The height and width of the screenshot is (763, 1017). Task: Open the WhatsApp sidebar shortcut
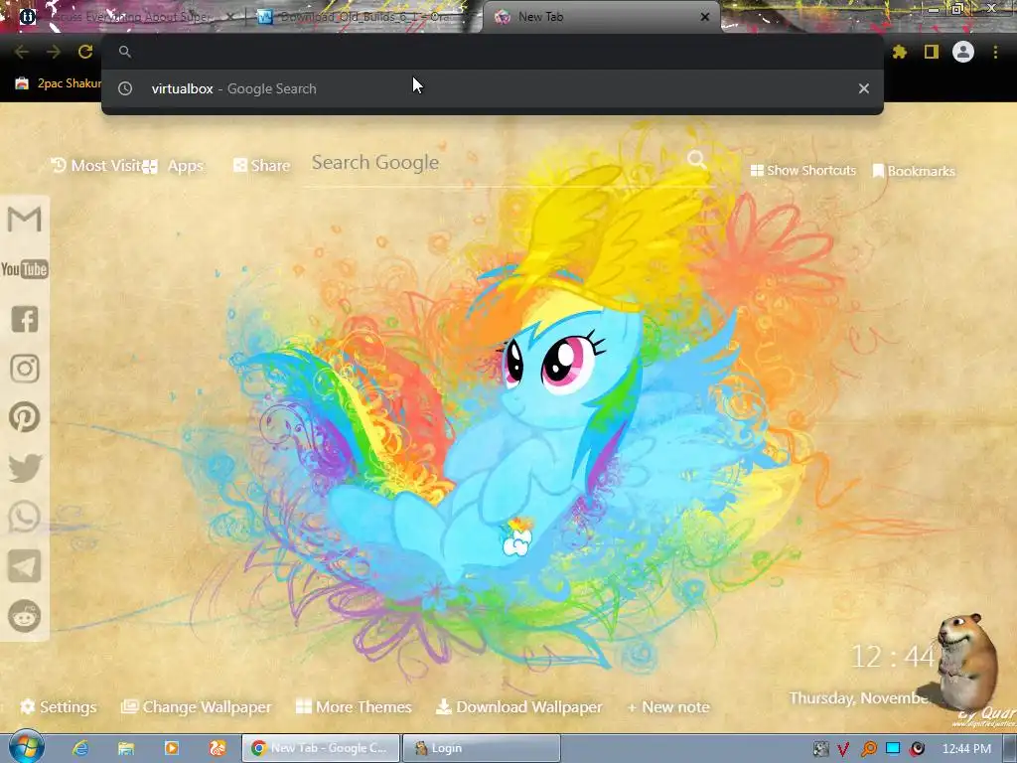(25, 517)
